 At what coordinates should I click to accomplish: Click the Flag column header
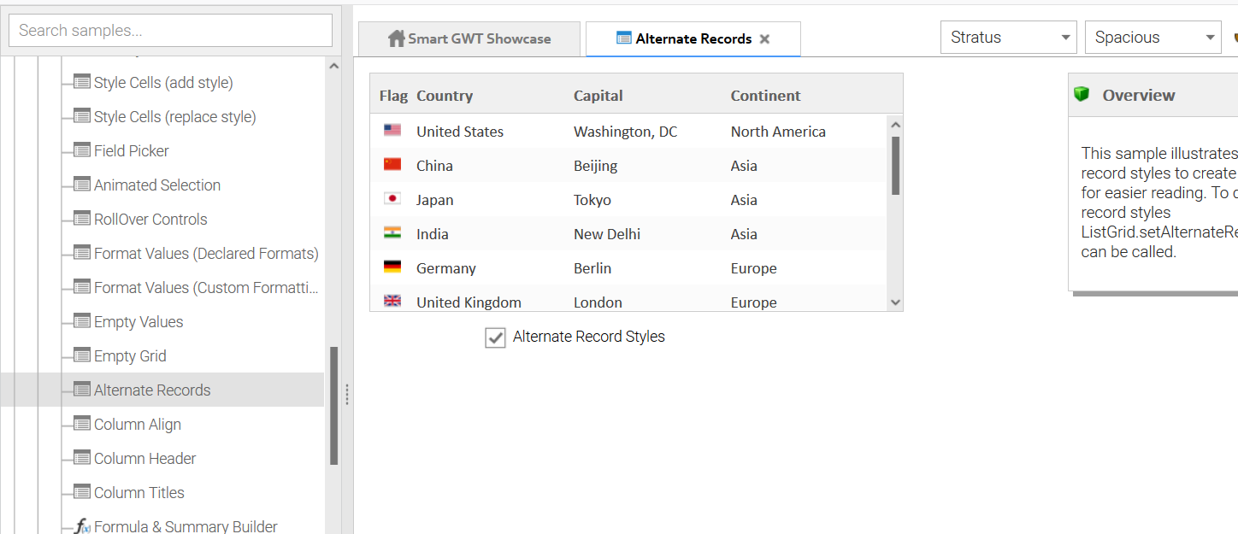point(392,96)
